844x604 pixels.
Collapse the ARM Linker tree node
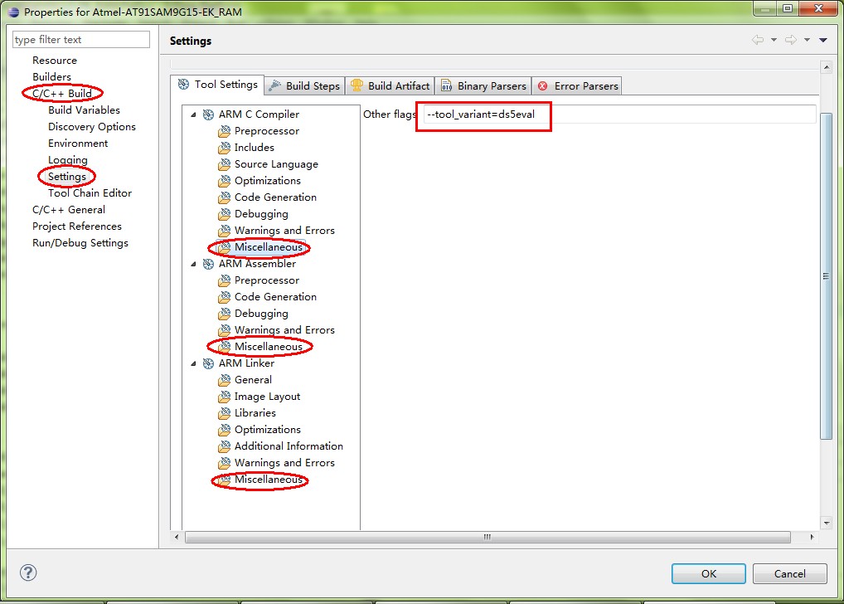pos(193,363)
